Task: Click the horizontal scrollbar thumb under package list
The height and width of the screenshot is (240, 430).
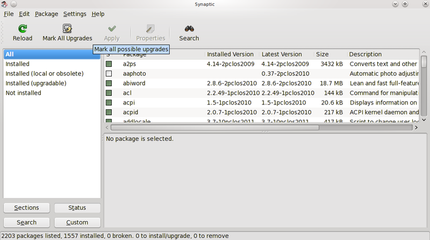Action: pyautogui.click(x=214, y=128)
